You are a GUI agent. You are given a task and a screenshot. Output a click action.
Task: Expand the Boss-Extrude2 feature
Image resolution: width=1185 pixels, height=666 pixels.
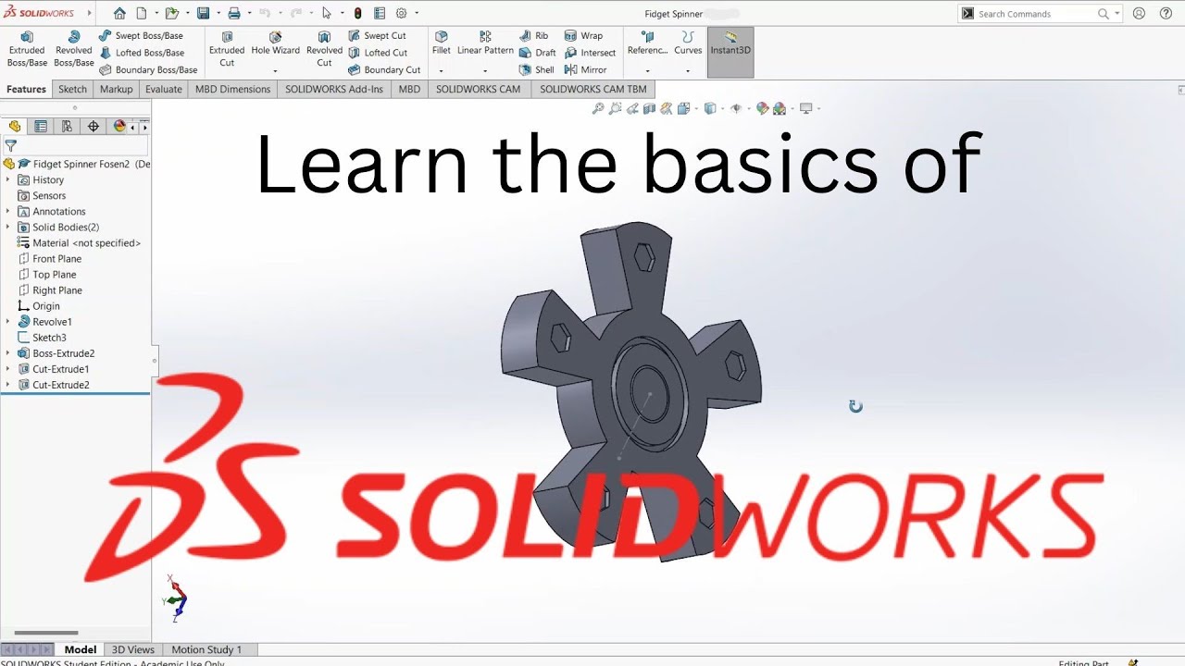(x=7, y=353)
